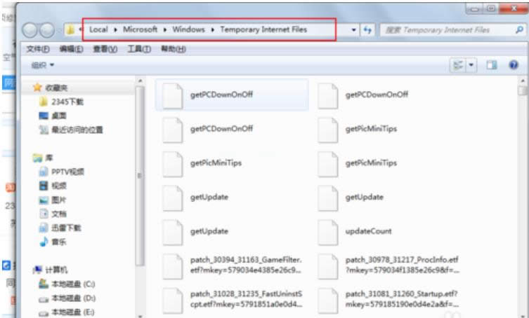Open PPTV视频 library in sidebar
Image resolution: width=529 pixels, height=318 pixels.
pos(67,172)
